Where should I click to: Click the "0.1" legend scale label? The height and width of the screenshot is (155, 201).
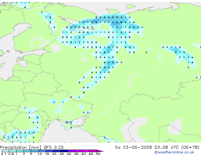click(x=3, y=154)
